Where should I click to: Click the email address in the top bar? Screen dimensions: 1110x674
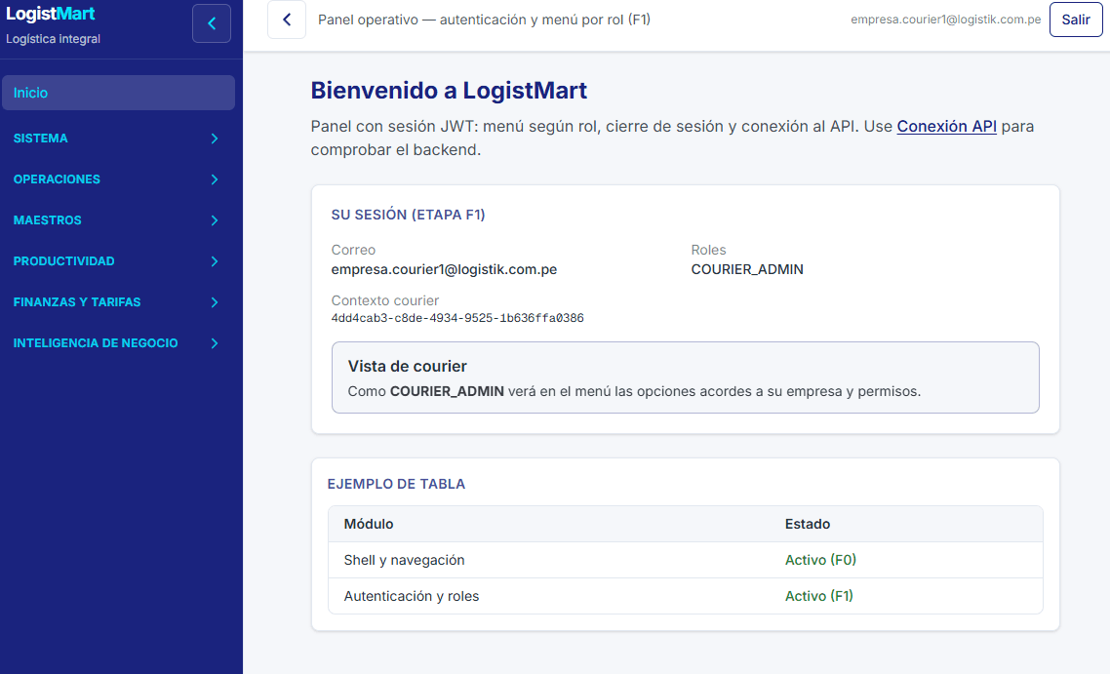[946, 19]
